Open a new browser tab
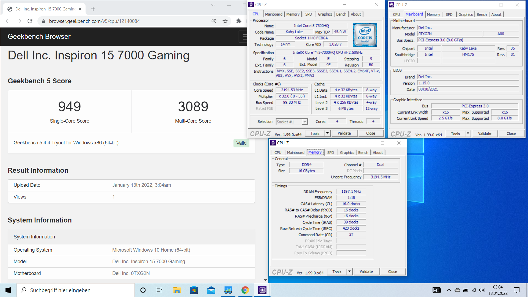This screenshot has width=528, height=297. (93, 9)
